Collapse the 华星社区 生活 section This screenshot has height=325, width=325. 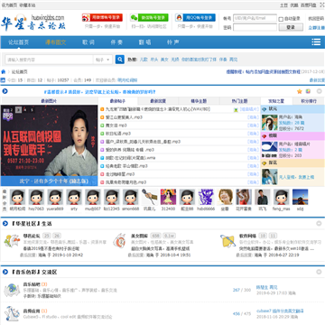(x=319, y=224)
